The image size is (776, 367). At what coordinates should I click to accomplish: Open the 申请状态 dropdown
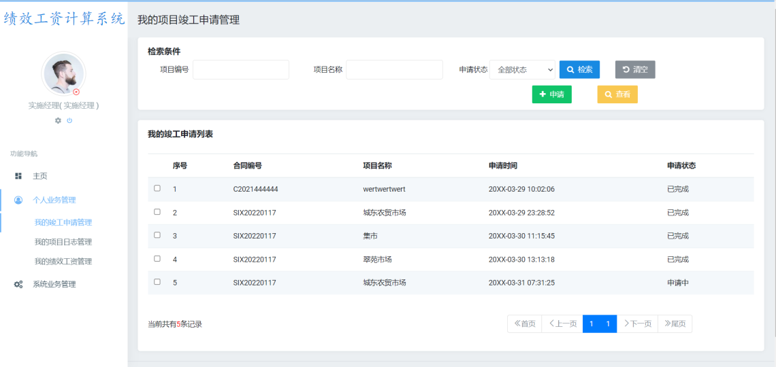522,69
